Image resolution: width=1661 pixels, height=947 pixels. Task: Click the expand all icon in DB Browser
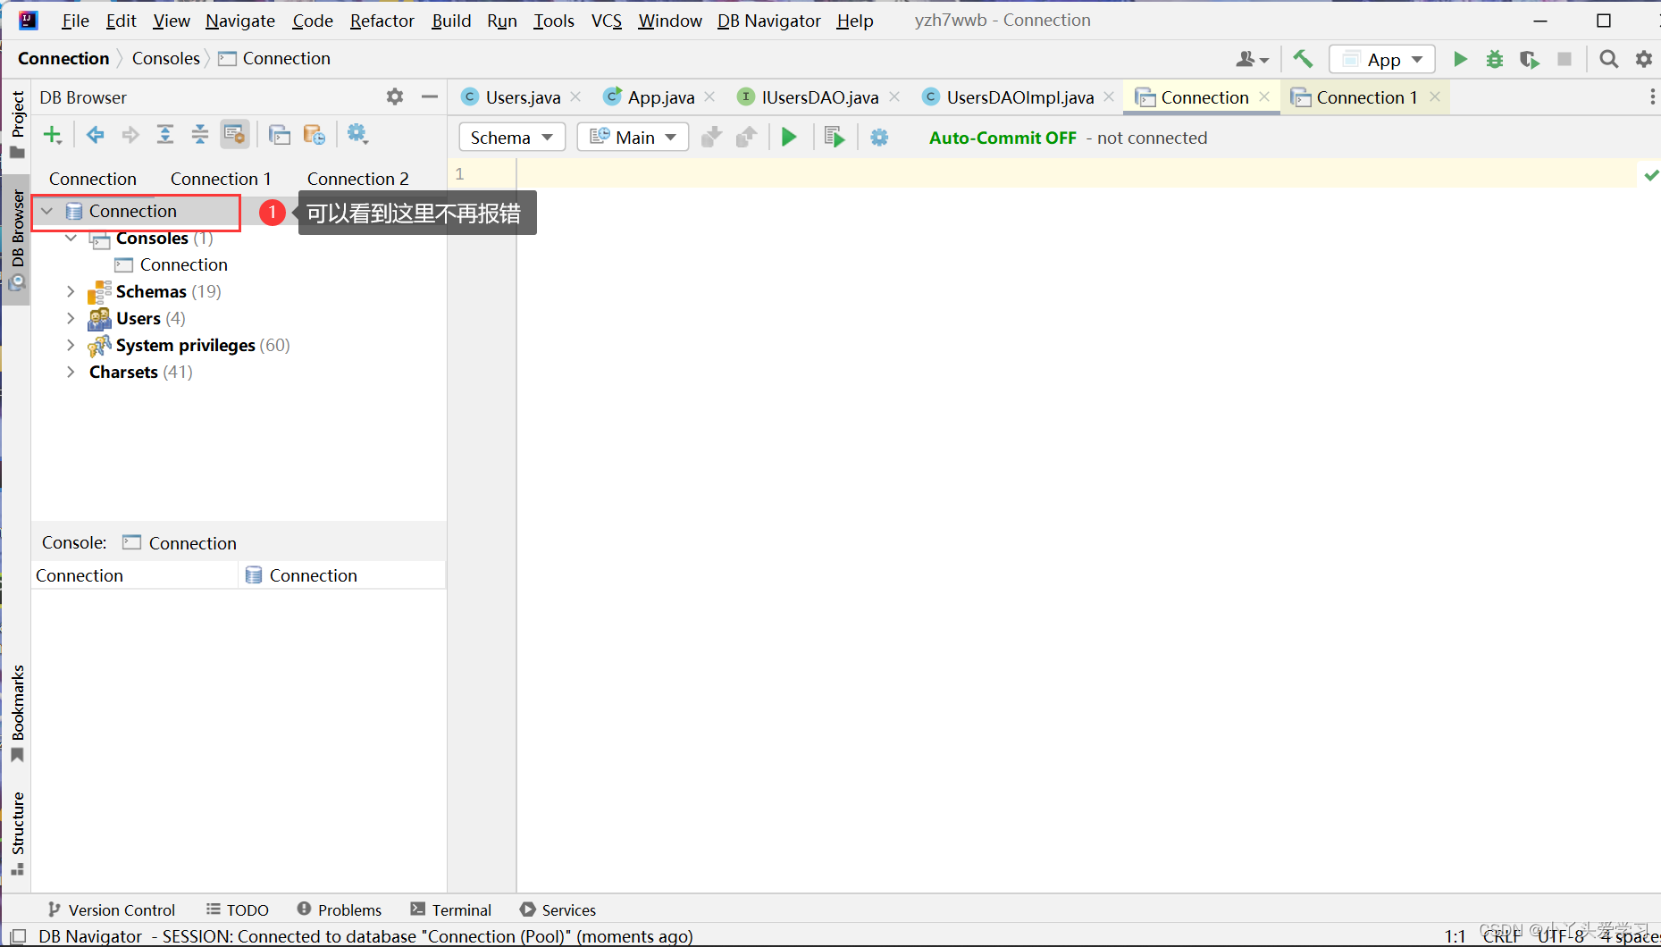165,135
